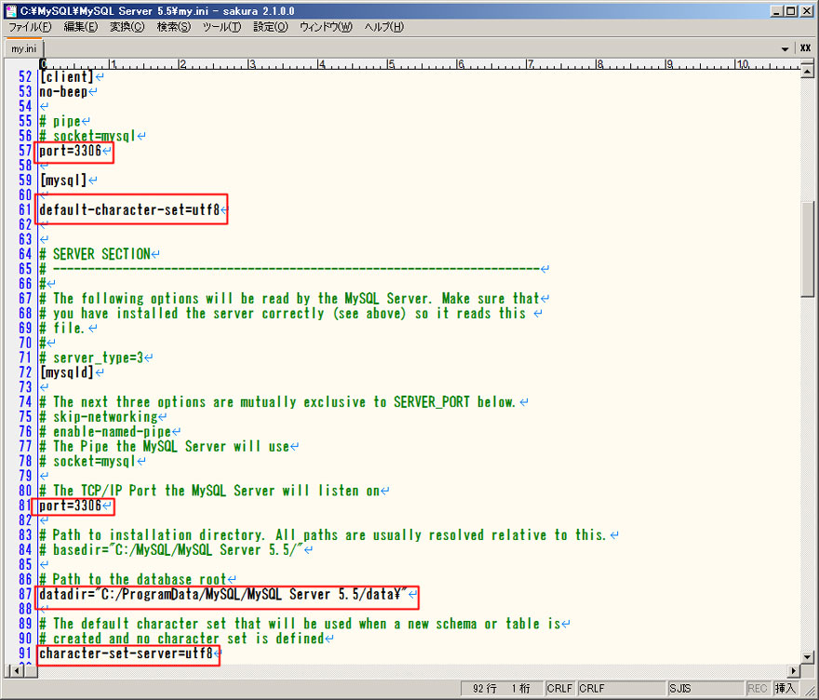Open the ツール(T) menu
The height and width of the screenshot is (700, 819).
[x=222, y=27]
